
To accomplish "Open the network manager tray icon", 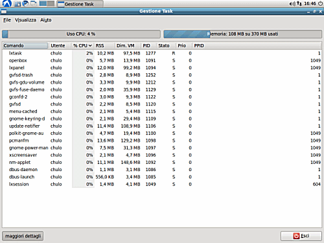I will pyautogui.click(x=299, y=4).
